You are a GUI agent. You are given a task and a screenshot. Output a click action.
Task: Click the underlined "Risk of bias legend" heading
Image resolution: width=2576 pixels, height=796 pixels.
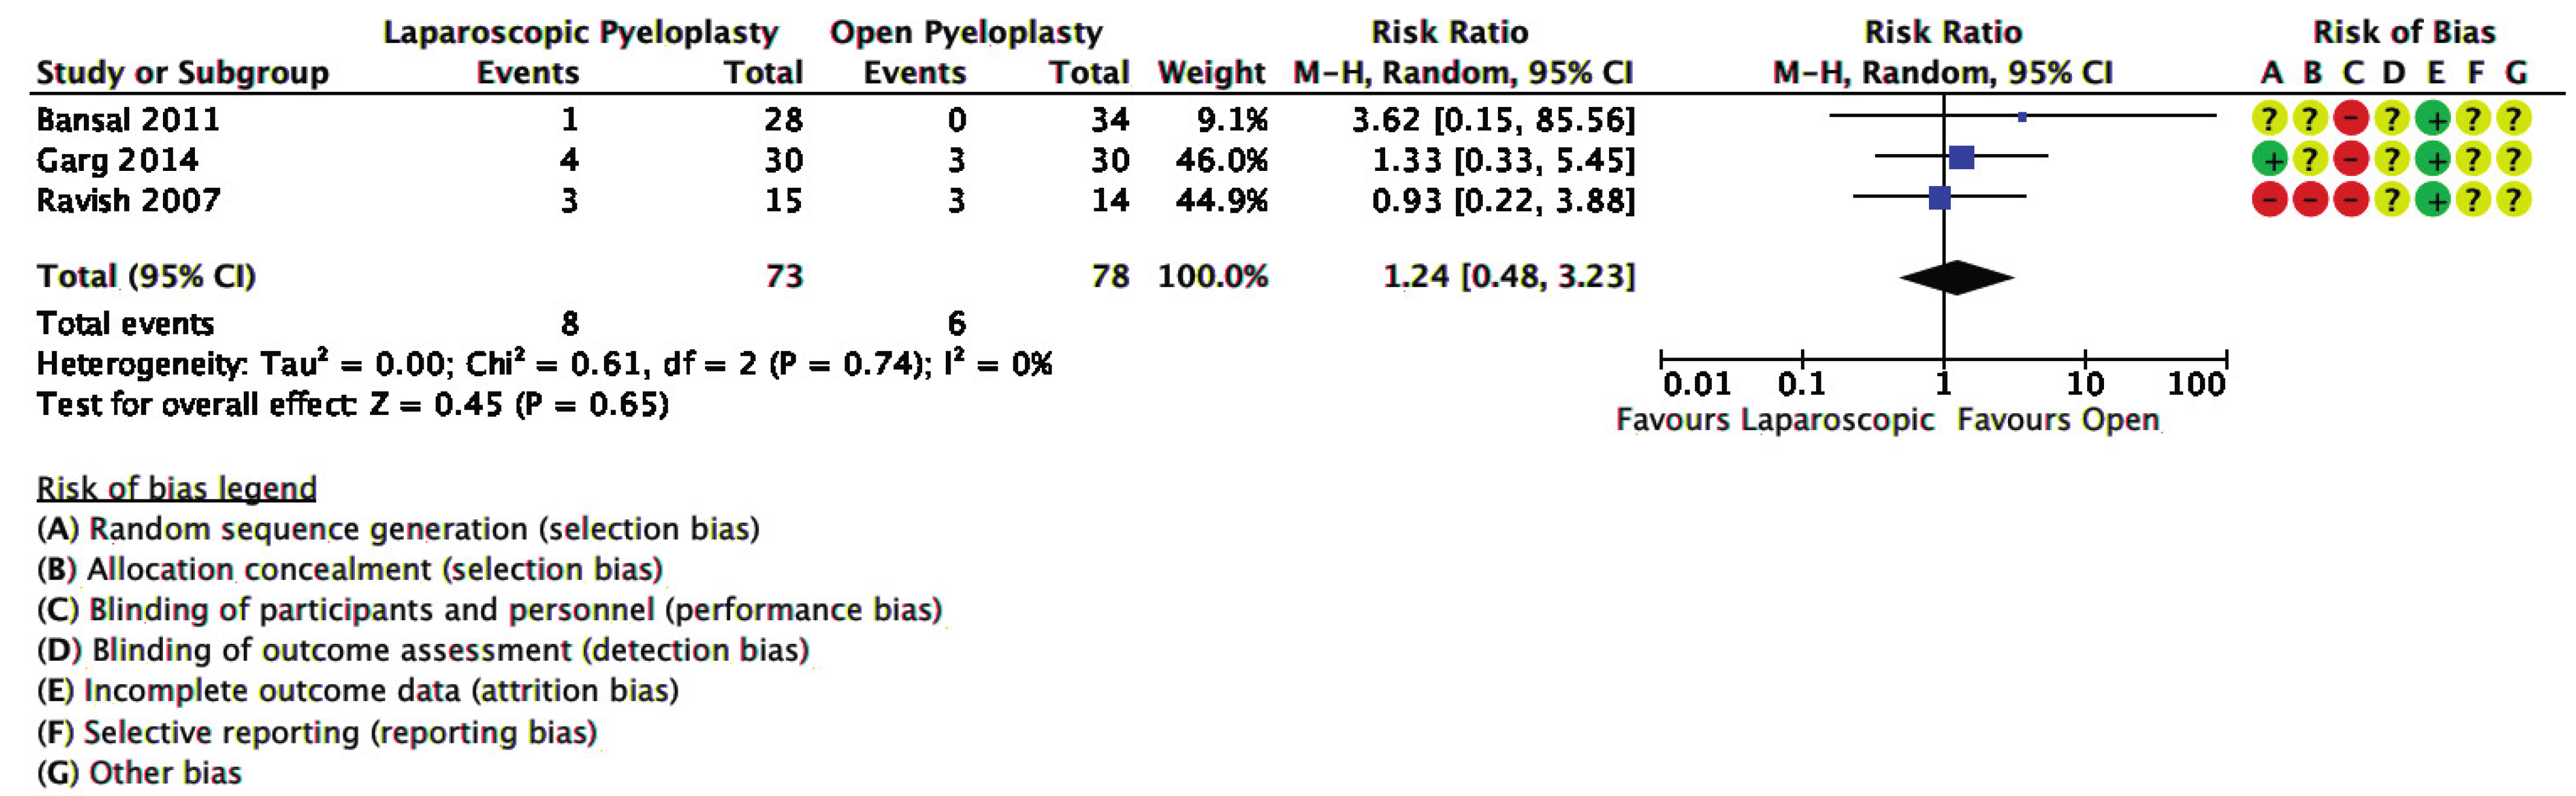(176, 489)
